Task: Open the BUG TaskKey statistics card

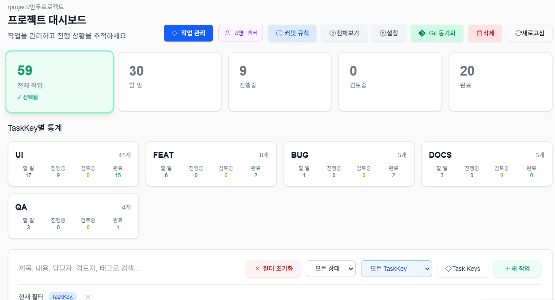Action: 349,164
